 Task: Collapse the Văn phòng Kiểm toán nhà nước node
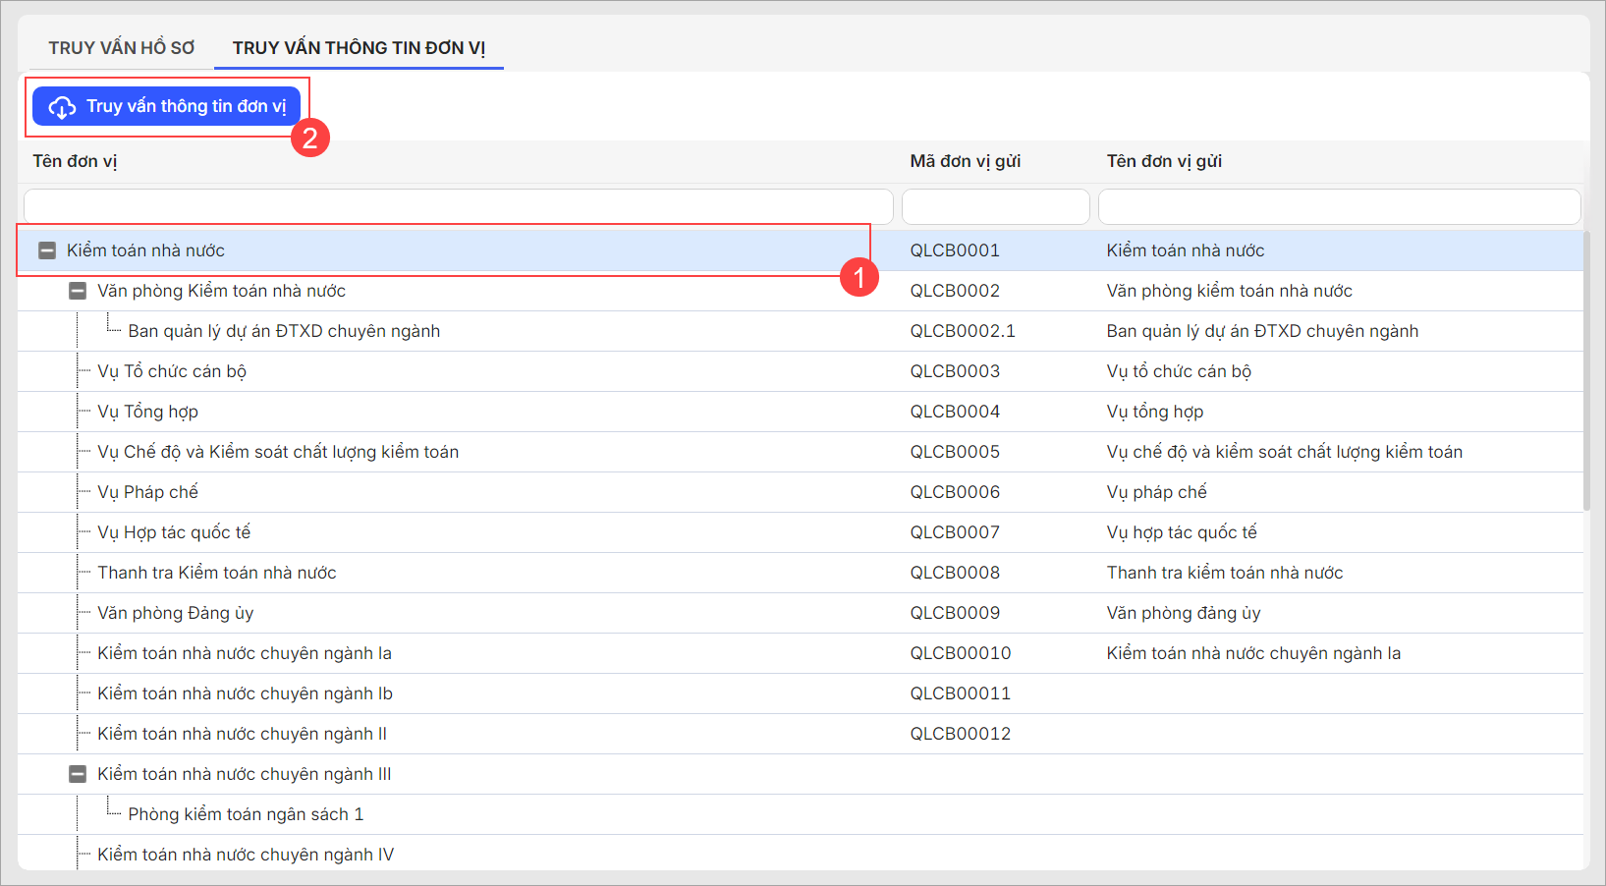point(78,292)
